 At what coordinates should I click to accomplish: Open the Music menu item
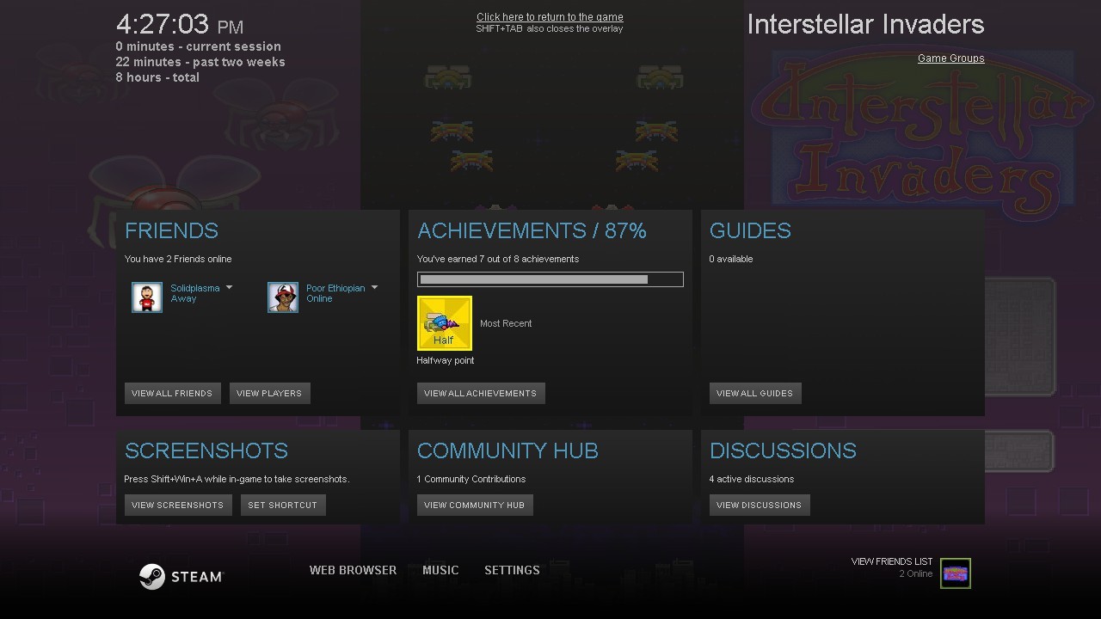pyautogui.click(x=440, y=570)
